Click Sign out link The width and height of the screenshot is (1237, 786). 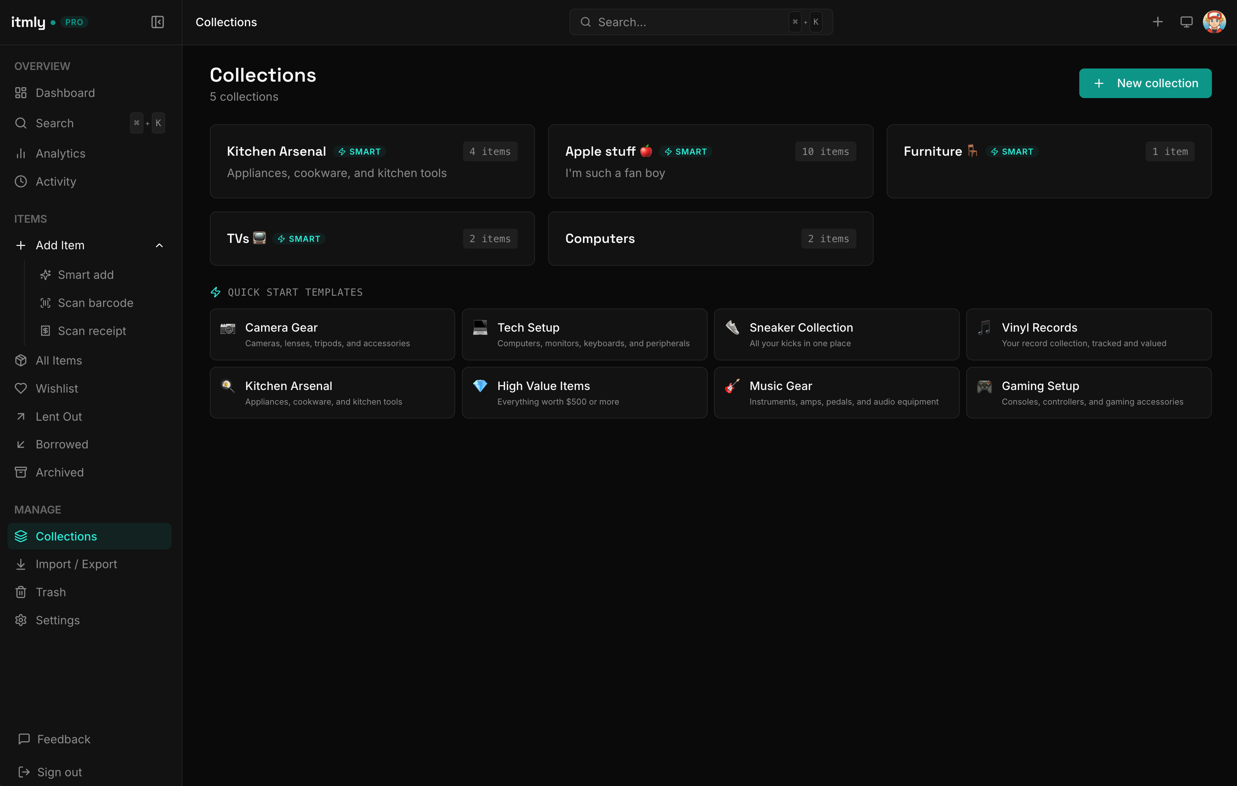[59, 772]
